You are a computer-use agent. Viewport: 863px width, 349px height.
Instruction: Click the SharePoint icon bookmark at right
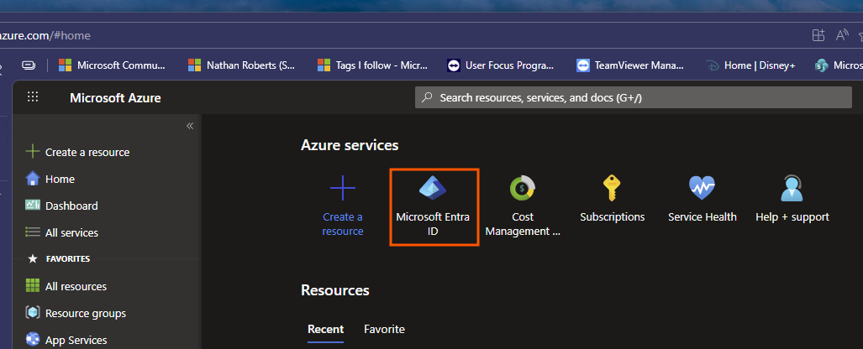822,65
